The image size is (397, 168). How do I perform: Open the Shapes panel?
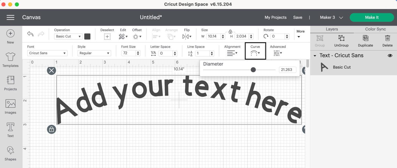click(10, 153)
